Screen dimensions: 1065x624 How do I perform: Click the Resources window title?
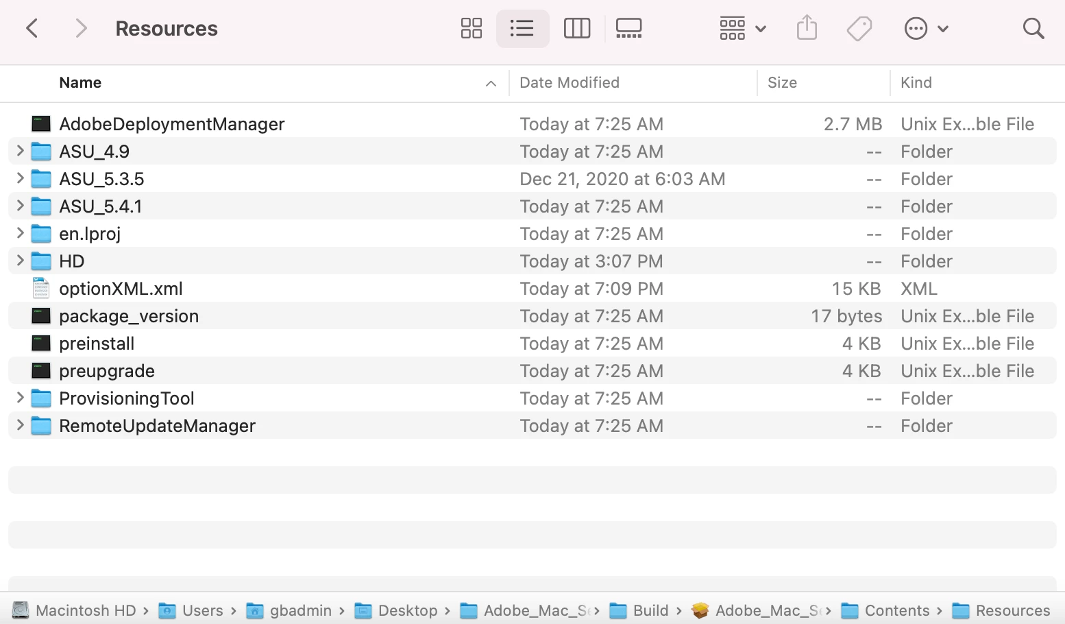tap(167, 28)
